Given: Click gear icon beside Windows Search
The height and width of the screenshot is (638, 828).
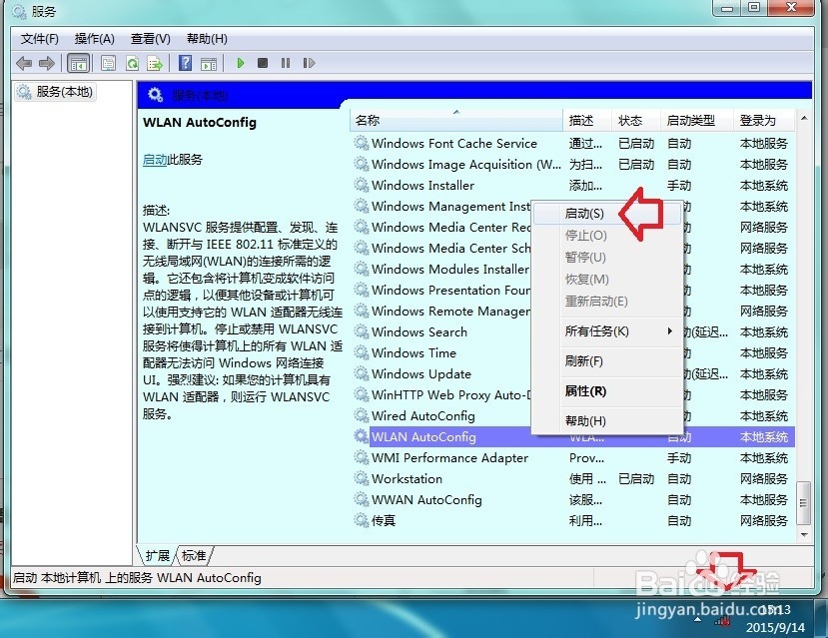Looking at the screenshot, I should pos(362,331).
